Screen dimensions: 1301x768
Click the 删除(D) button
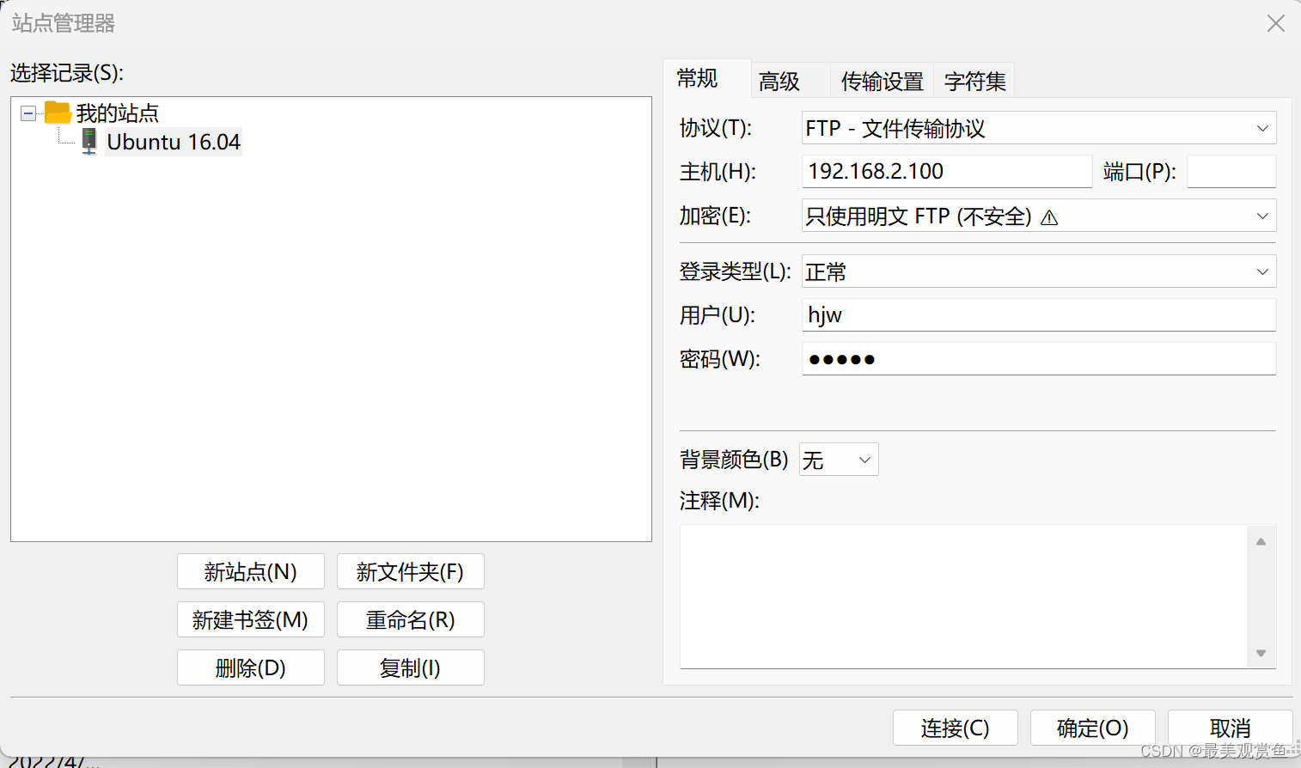[x=251, y=667]
